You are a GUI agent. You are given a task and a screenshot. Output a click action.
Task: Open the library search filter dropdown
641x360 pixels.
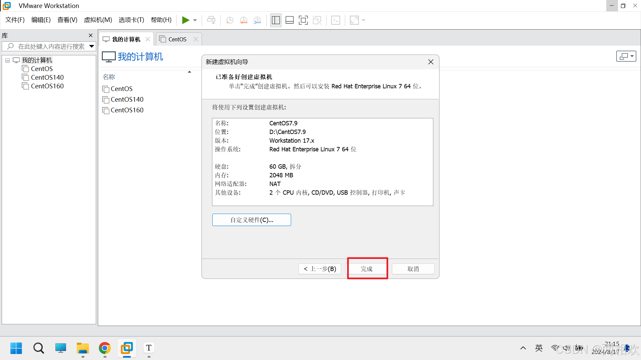tap(91, 46)
